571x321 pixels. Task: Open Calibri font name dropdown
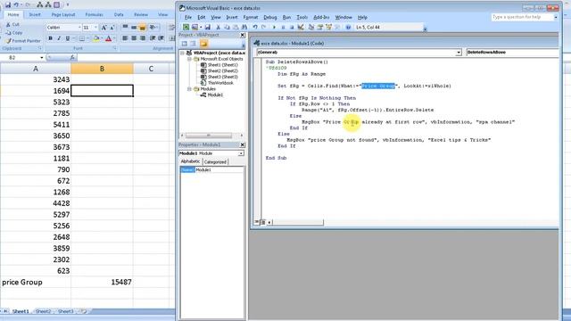[x=79, y=28]
